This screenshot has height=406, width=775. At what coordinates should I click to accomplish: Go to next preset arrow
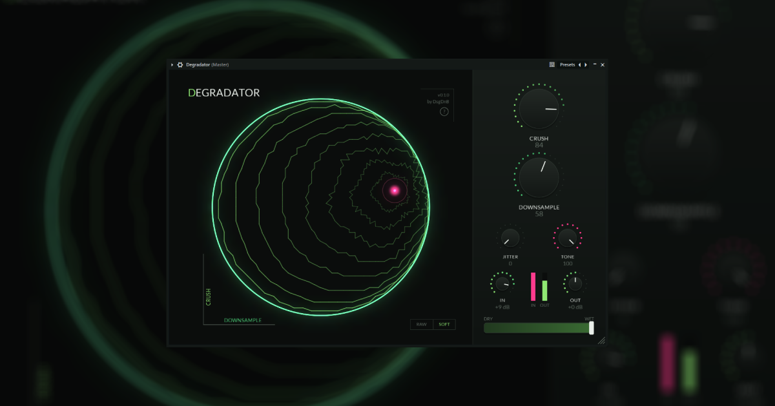(x=586, y=64)
